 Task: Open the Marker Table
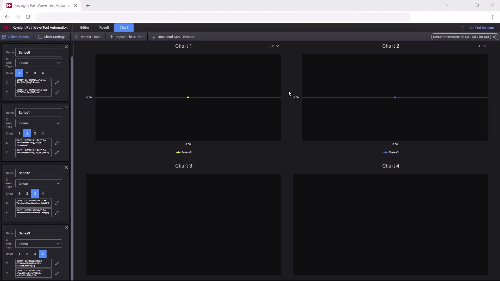[x=87, y=37]
